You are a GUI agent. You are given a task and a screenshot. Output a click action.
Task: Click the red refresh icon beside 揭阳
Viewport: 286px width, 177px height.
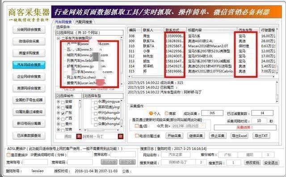[x=79, y=137]
